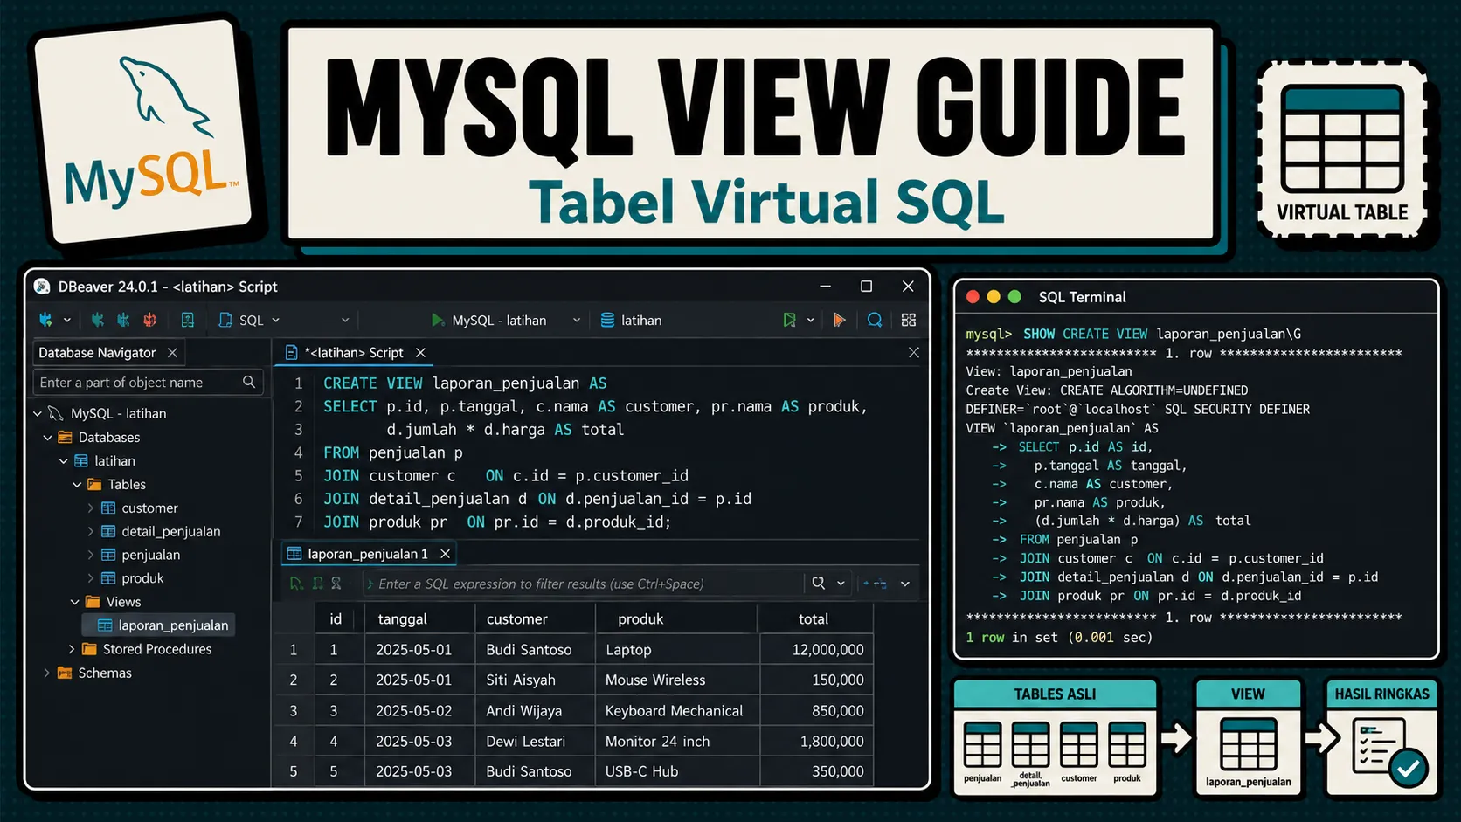
Task: Close the *<latihan> Script tab
Action: 420,352
